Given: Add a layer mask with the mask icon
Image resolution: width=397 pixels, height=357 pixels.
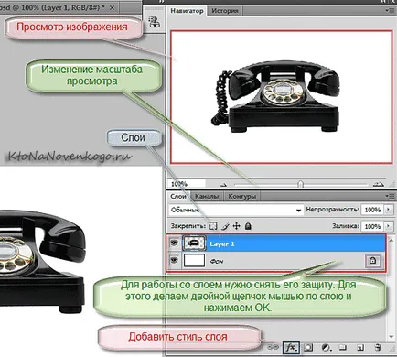Looking at the screenshot, I should click(308, 347).
